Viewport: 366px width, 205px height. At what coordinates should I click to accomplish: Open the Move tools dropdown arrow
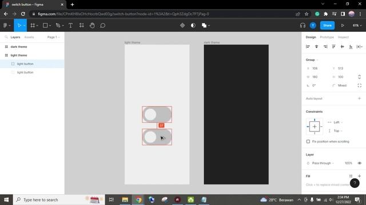click(x=24, y=26)
